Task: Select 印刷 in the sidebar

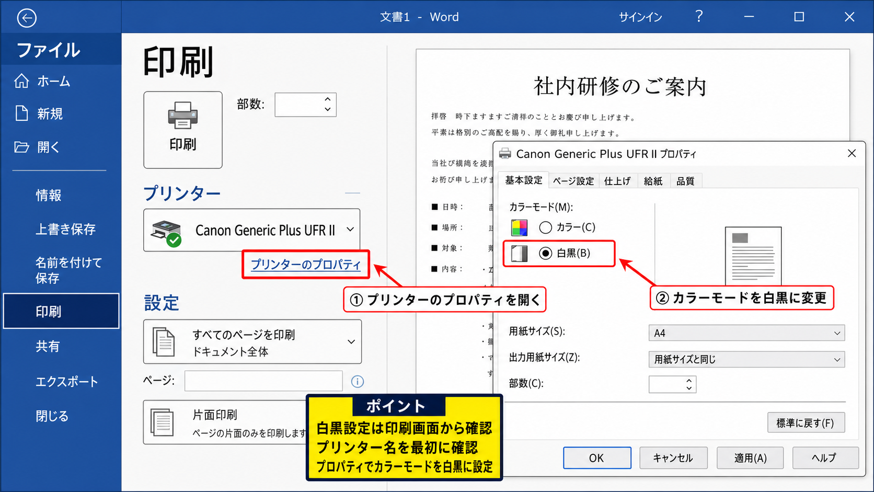Action: [61, 311]
